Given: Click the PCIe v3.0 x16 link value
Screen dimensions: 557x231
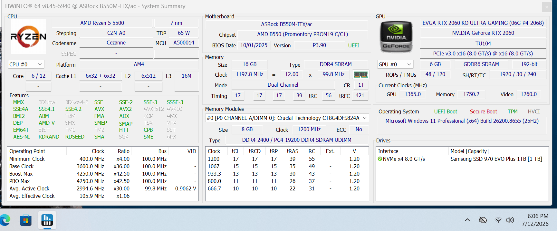Looking at the screenshot, I should [x=483, y=53].
